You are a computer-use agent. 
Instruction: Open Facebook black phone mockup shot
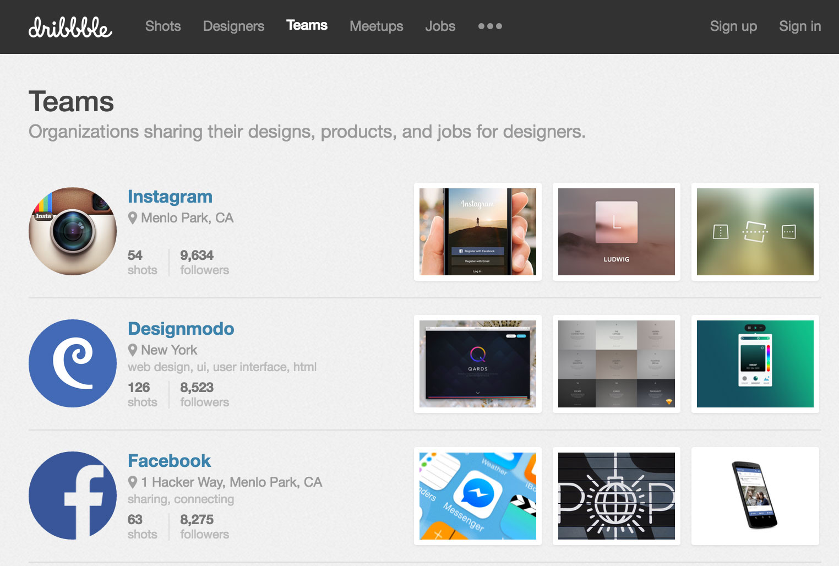click(x=755, y=496)
